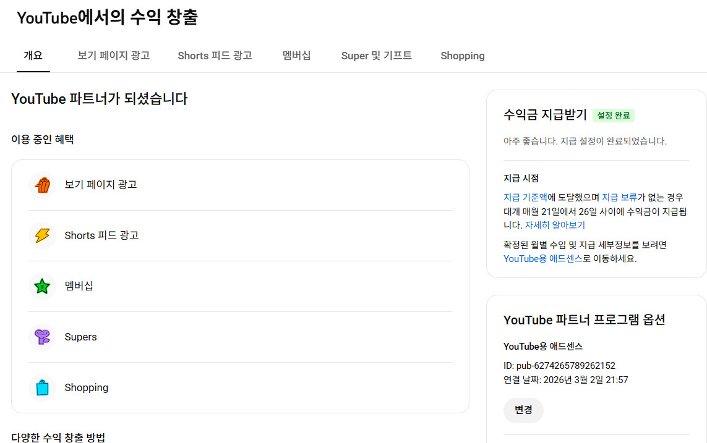Click the 지급 시점 subheading
The width and height of the screenshot is (707, 443).
click(x=521, y=179)
